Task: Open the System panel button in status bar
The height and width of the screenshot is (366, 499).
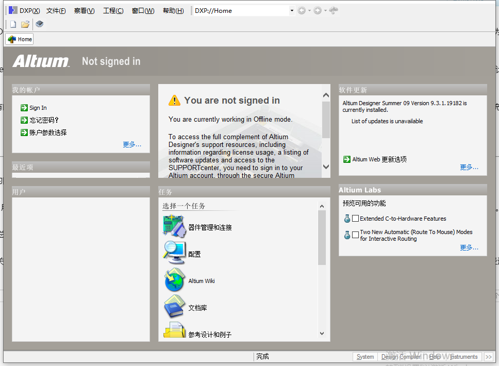Action: click(365, 357)
